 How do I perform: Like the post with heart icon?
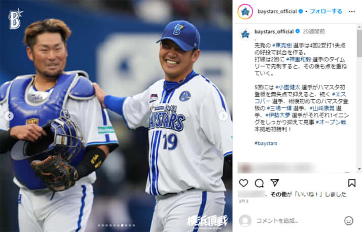[243, 183]
